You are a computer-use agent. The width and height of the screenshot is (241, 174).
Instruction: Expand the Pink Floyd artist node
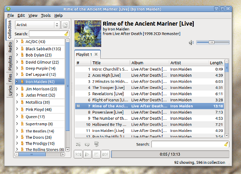(x=17, y=109)
